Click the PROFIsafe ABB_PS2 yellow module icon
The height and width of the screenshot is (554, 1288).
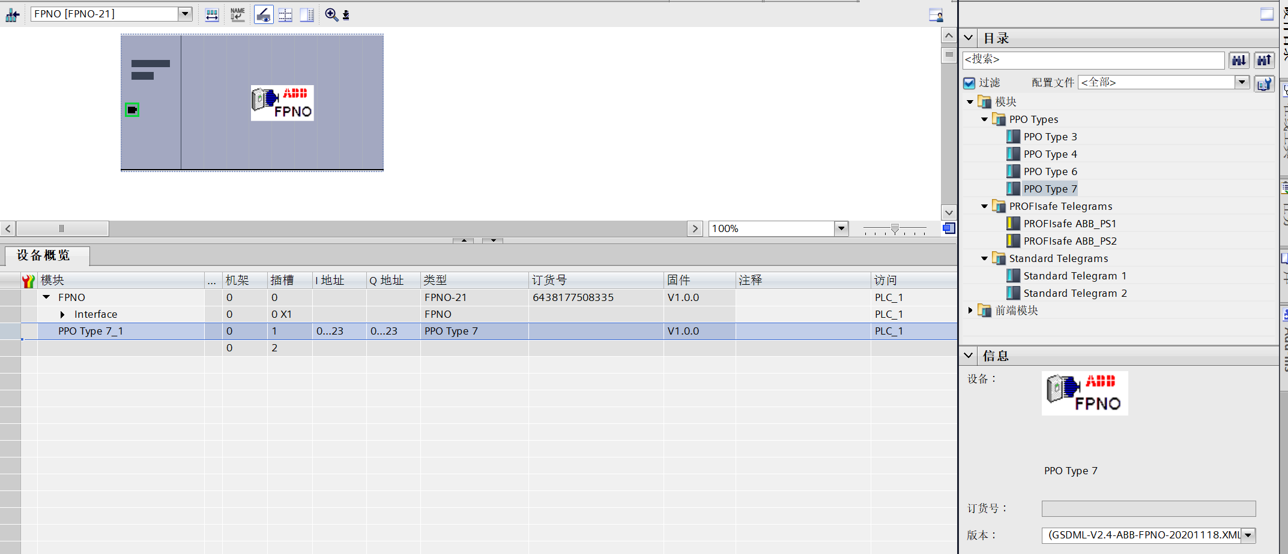coord(1013,241)
